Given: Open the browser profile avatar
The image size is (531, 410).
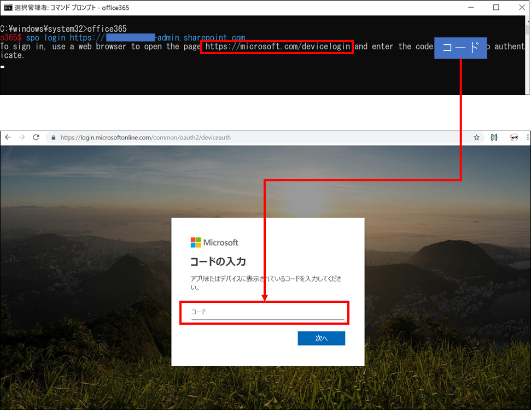Looking at the screenshot, I should (514, 137).
